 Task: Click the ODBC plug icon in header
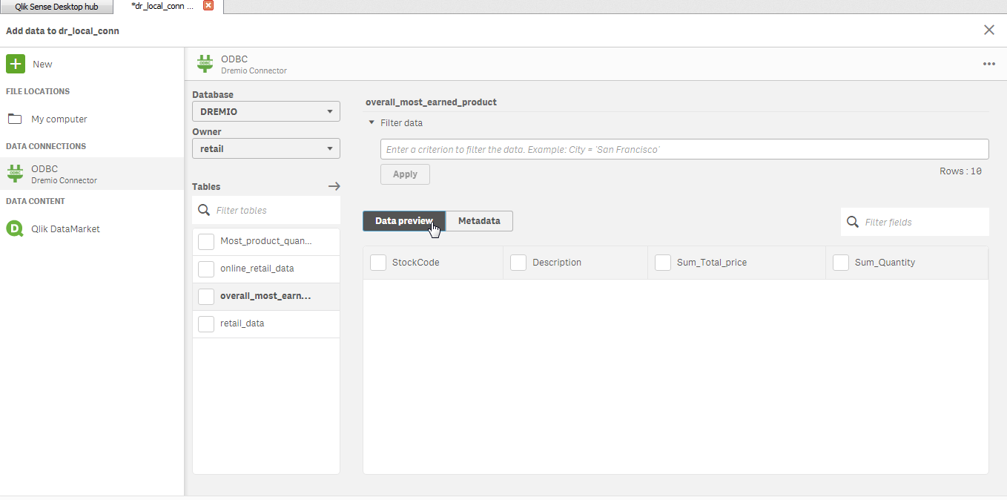click(205, 64)
